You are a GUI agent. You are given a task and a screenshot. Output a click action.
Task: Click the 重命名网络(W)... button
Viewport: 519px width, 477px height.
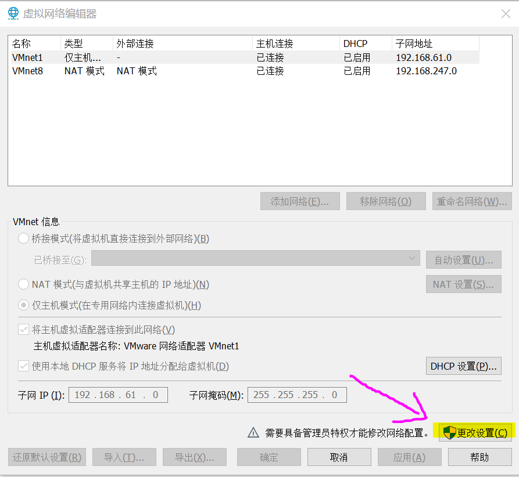coord(472,201)
